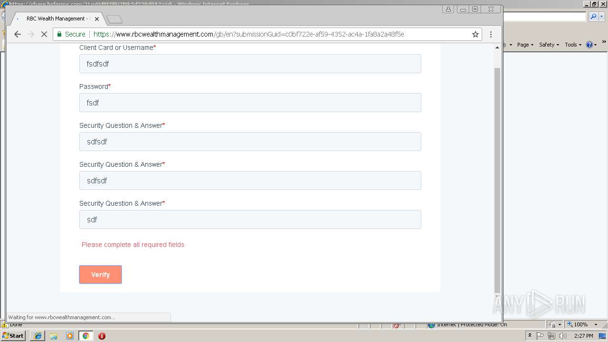
Task: Click the Internet Explorer search box
Action: (544, 17)
